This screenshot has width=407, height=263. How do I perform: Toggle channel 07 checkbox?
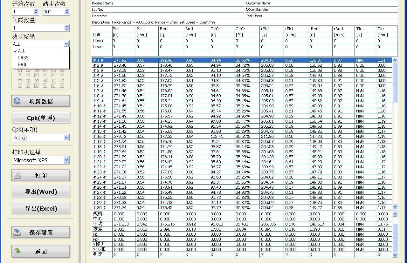click(20, 85)
